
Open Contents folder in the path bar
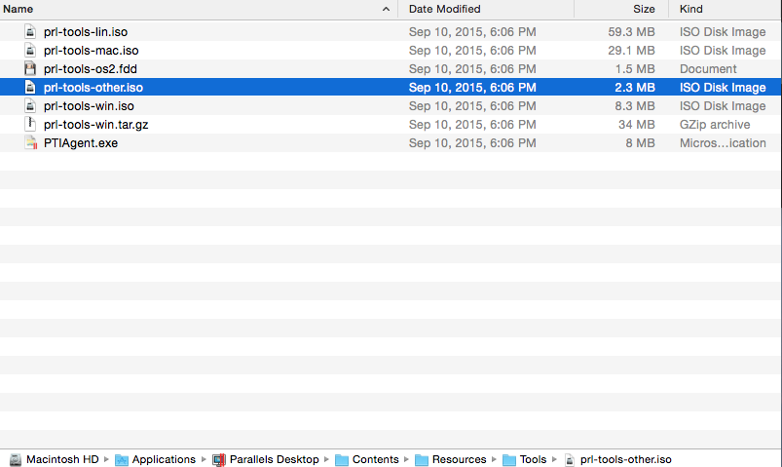[375, 459]
